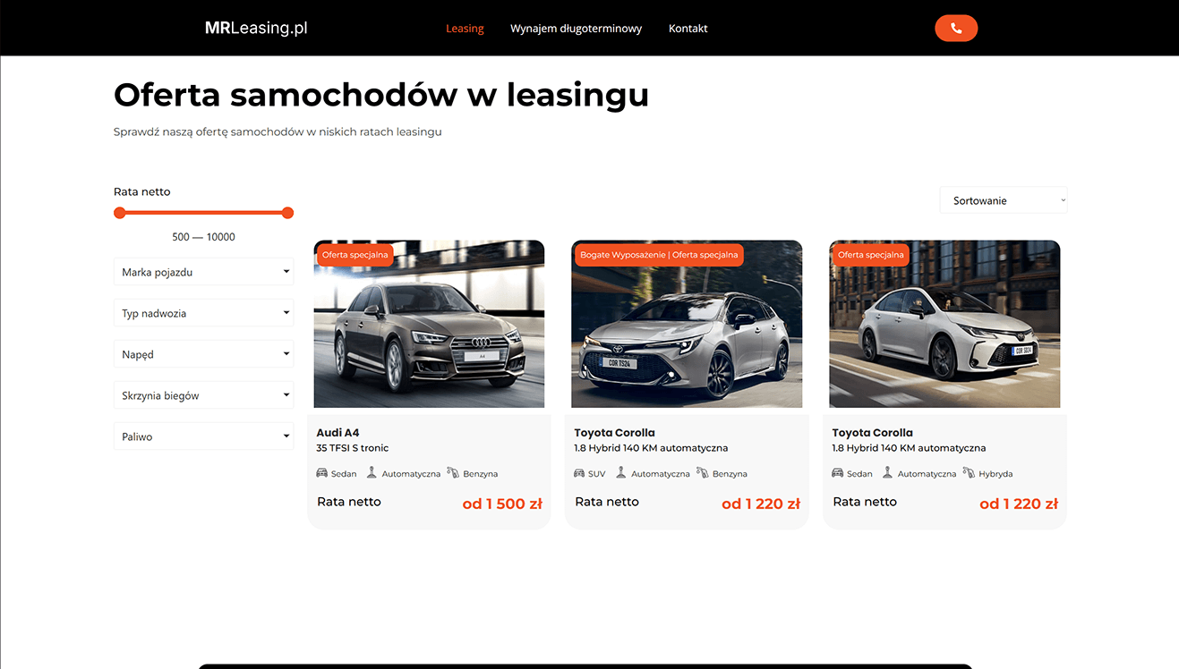The width and height of the screenshot is (1179, 669).
Task: Click the gearbox icon on the last Corolla card
Action: pos(887,472)
